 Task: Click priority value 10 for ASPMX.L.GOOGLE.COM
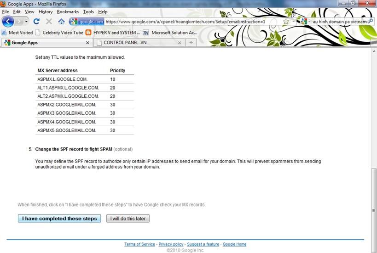pos(112,79)
